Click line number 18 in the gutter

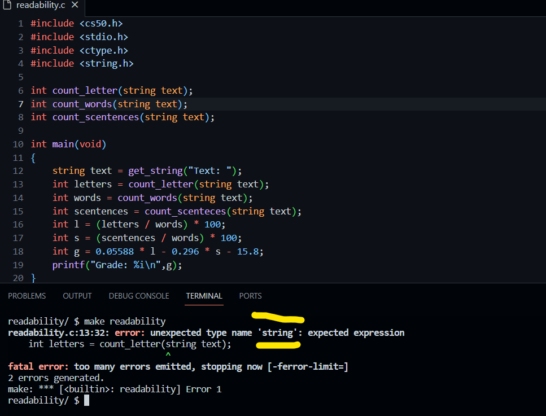tap(18, 251)
